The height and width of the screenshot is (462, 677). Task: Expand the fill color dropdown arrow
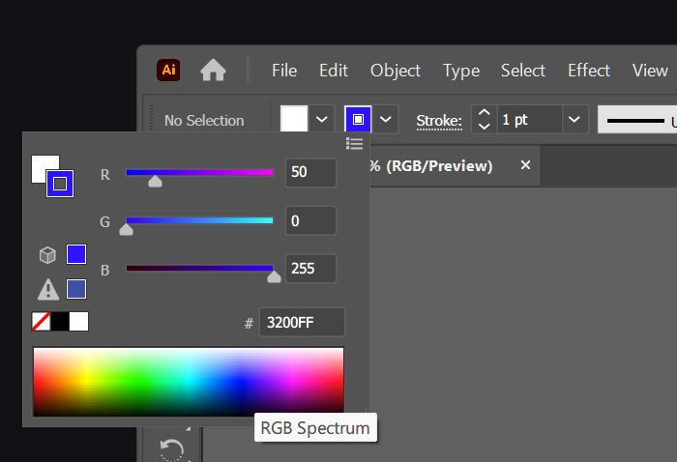point(322,119)
